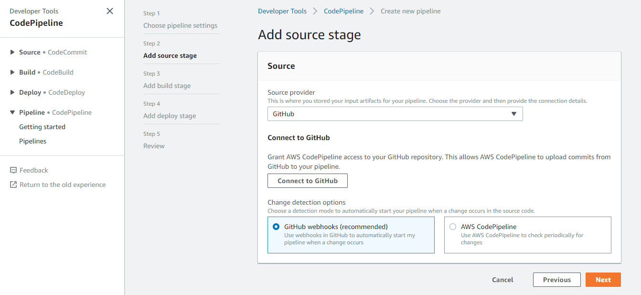The height and width of the screenshot is (295, 641).
Task: Click Return to the old experience link
Action: [x=63, y=185]
